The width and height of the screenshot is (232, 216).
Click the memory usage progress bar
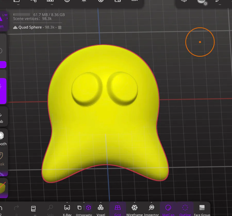[x=22, y=14]
